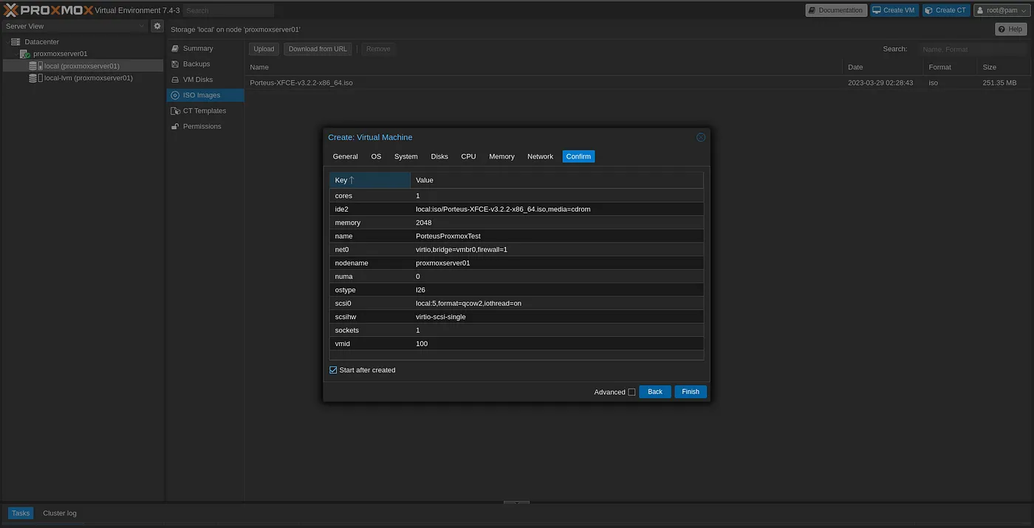
Task: Click the top search input field
Action: point(228,10)
